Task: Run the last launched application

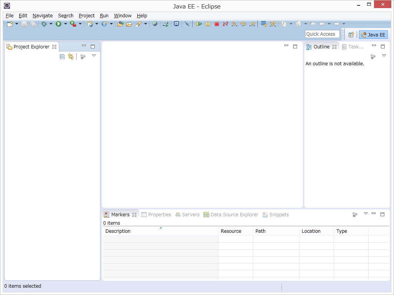Action: coord(58,24)
